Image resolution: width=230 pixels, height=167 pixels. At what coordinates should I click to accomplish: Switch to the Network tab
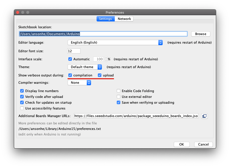124,19
